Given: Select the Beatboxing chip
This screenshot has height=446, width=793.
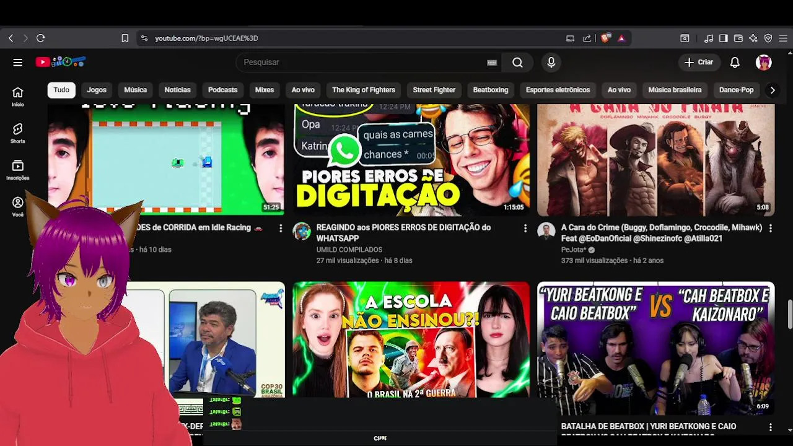Looking at the screenshot, I should point(491,90).
